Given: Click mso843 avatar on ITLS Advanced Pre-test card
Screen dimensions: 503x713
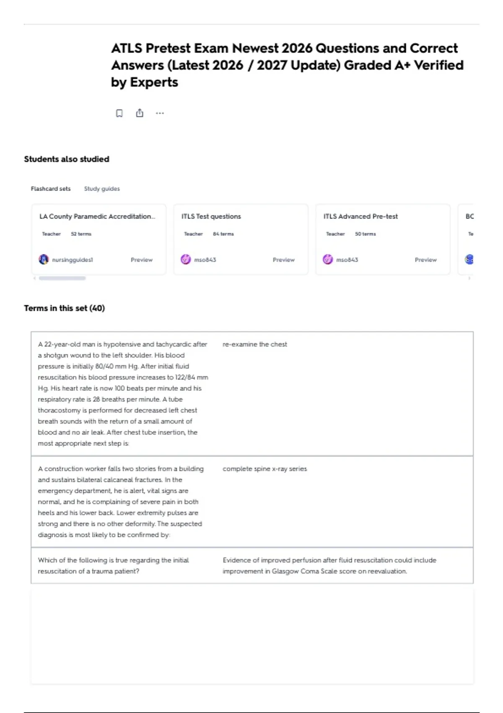Looking at the screenshot, I should [328, 260].
